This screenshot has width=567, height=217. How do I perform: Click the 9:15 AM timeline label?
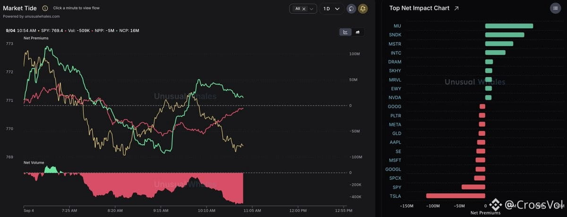[x=161, y=210]
